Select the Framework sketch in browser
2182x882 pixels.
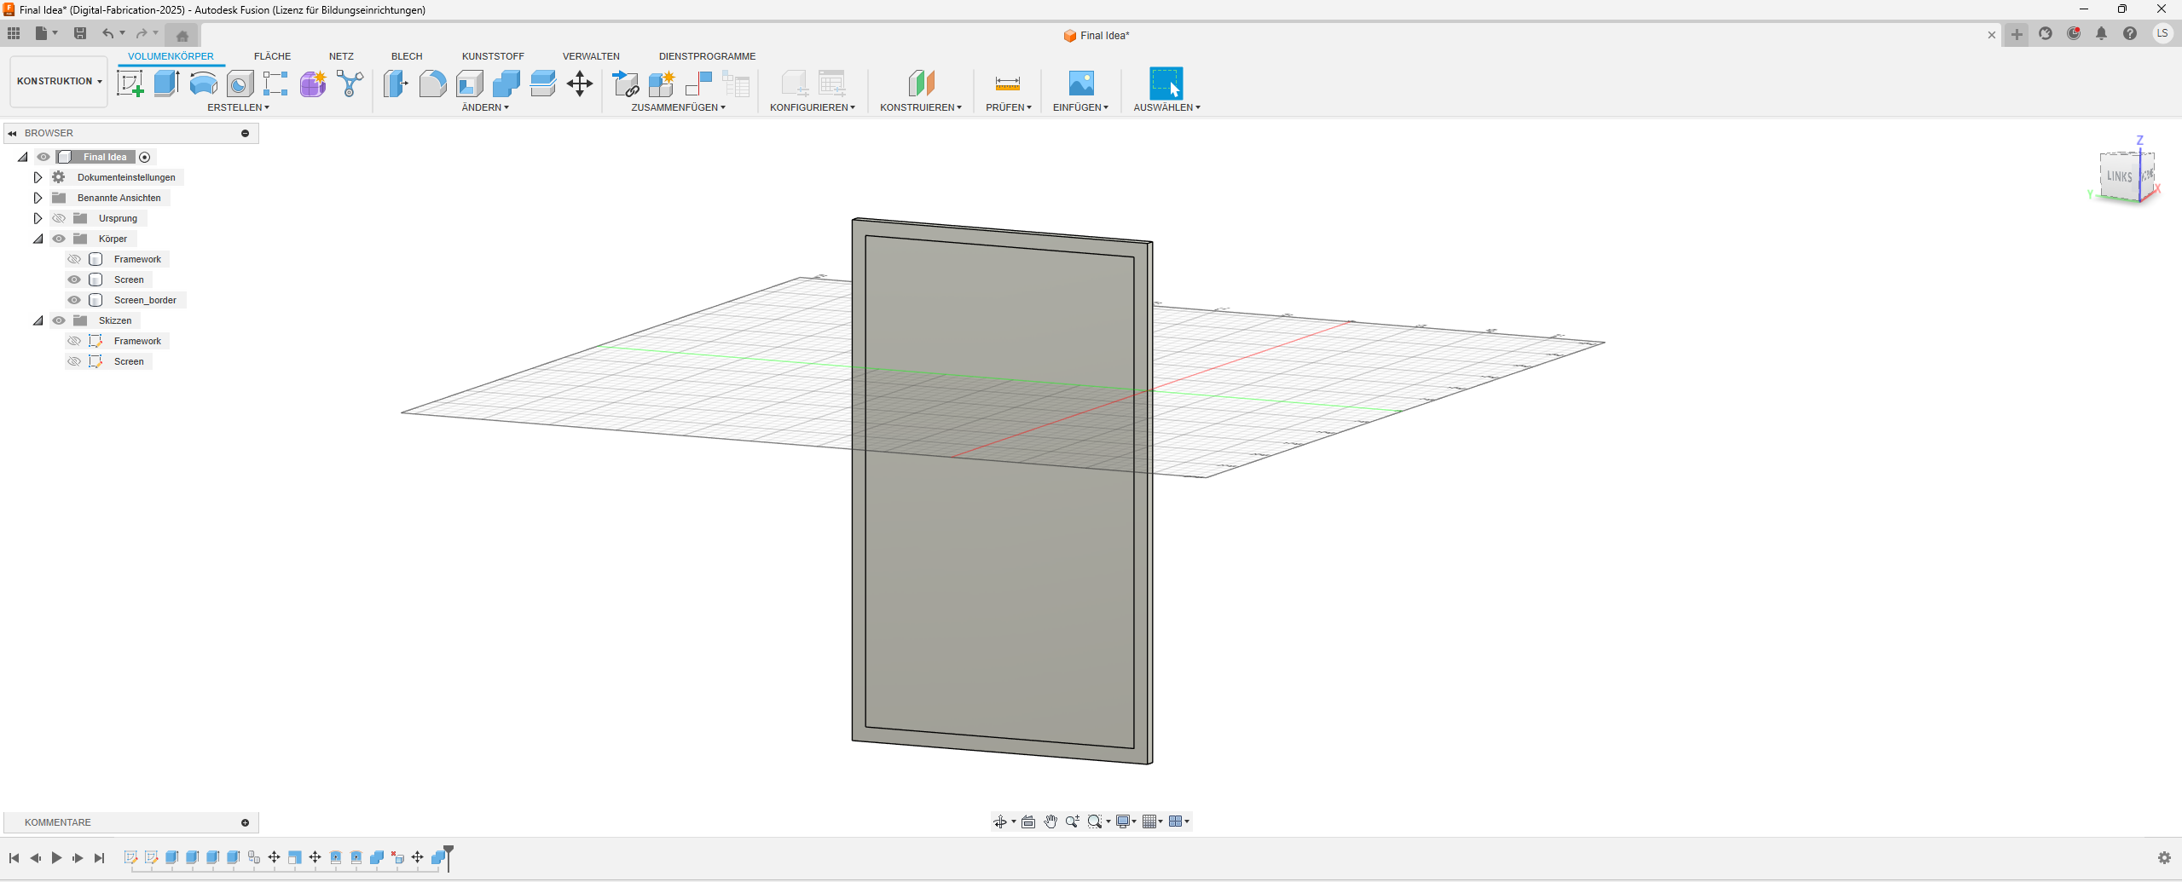137,341
